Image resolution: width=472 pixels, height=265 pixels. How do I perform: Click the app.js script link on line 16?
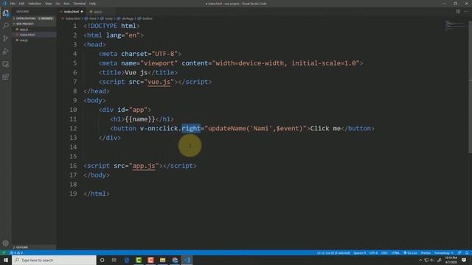144,166
